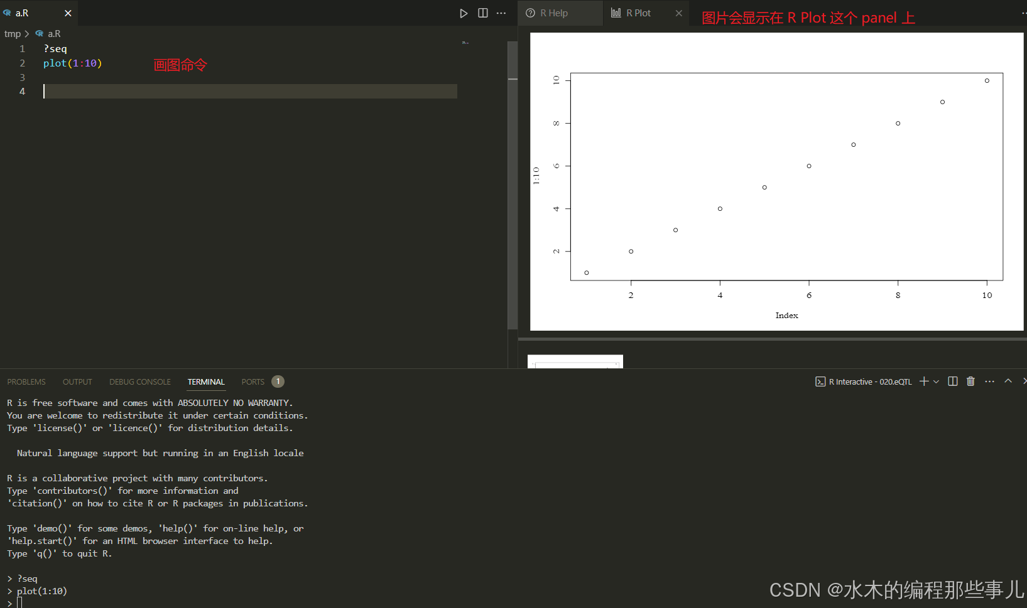Kill terminal with trash icon
This screenshot has width=1027, height=608.
coord(970,381)
